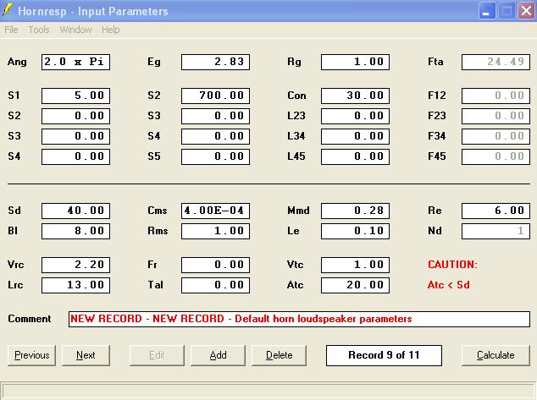Click the status bar at the bottom

(x=268, y=391)
